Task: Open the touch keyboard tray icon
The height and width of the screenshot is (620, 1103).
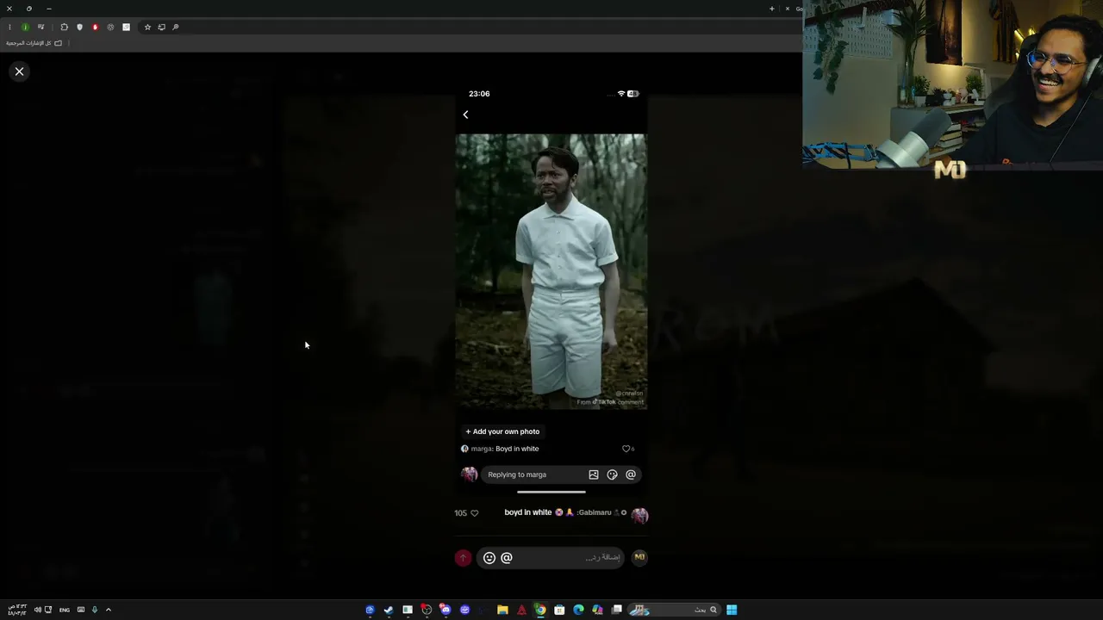Action: click(81, 610)
